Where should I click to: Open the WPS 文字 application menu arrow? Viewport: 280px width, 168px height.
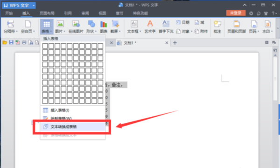pyautogui.click(x=34, y=6)
